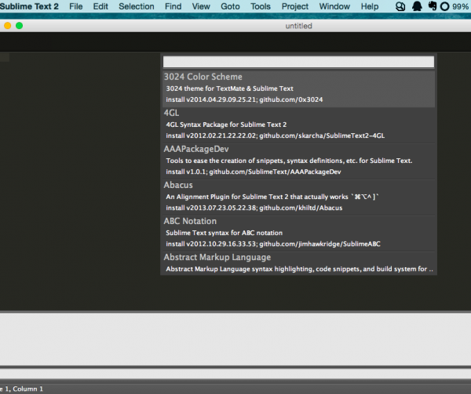Click the Abstract Markup Language syntax highlighting description
The width and height of the screenshot is (471, 394).
coord(300,269)
